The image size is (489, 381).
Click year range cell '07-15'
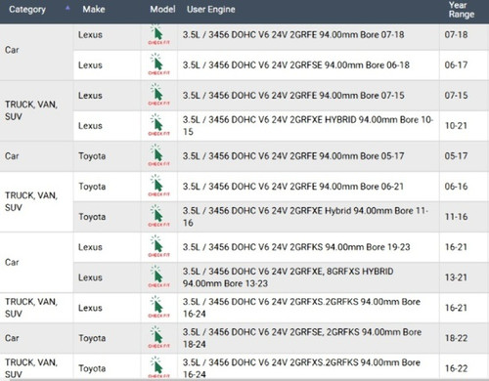click(456, 96)
